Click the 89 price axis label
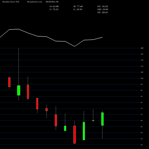The width and height of the screenshot is (149, 149). 142,96
